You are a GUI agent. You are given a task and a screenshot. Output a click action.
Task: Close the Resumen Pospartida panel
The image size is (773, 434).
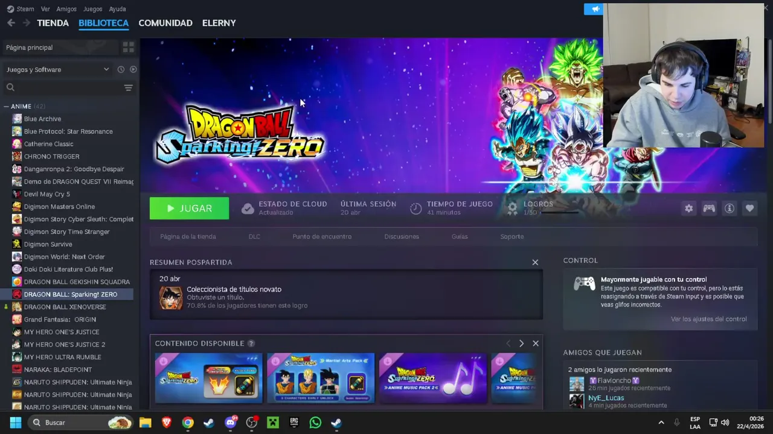535,262
